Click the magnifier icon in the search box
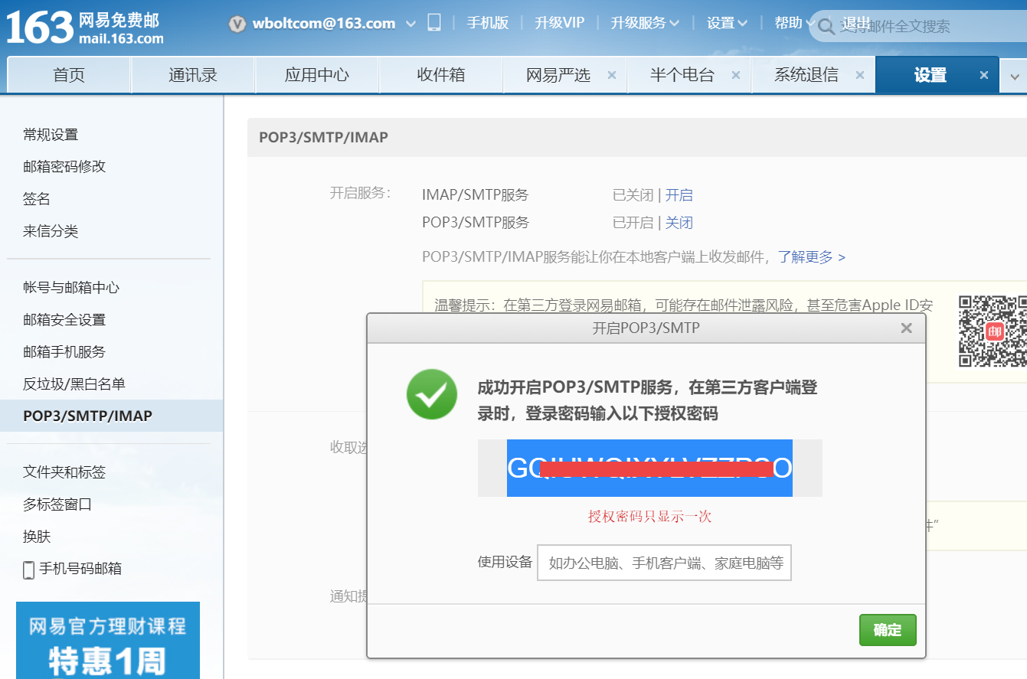 pos(826,26)
